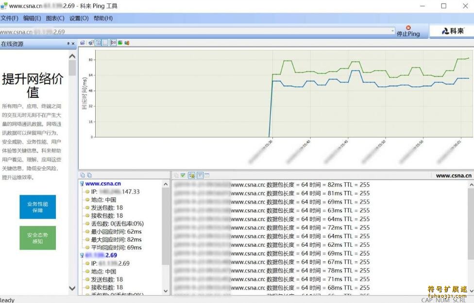Click the ping log row with 62ms
Image resolution: width=474 pixels, height=303 pixels.
coord(272,245)
